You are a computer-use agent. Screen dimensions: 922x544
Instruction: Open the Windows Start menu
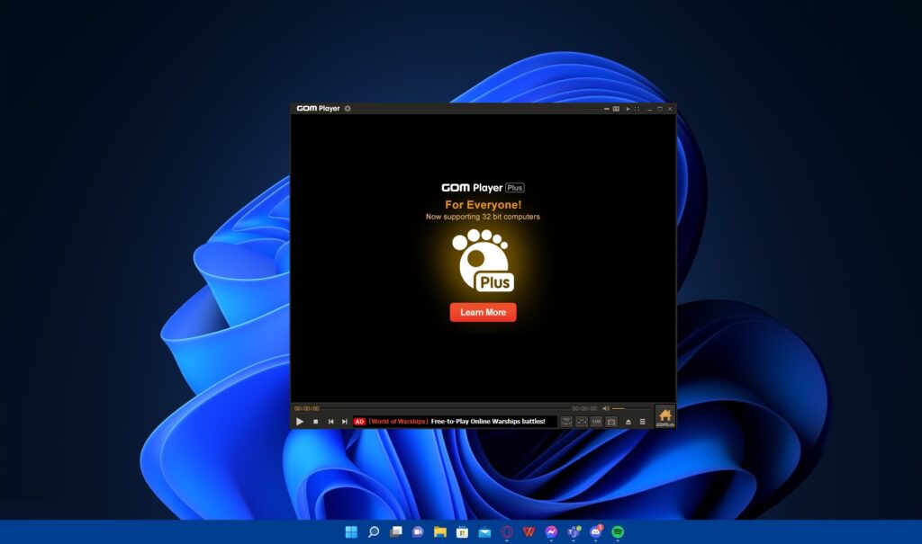click(x=351, y=531)
